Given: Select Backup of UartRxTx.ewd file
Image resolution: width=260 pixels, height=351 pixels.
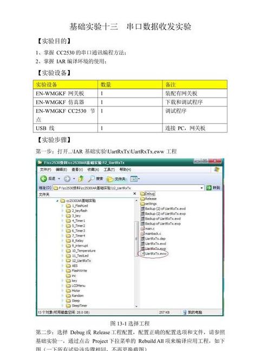Looking at the screenshot, I should (160, 219).
